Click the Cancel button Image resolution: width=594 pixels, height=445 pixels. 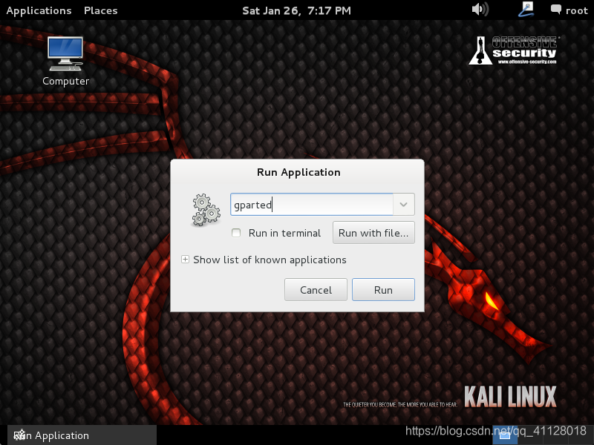[x=316, y=290]
